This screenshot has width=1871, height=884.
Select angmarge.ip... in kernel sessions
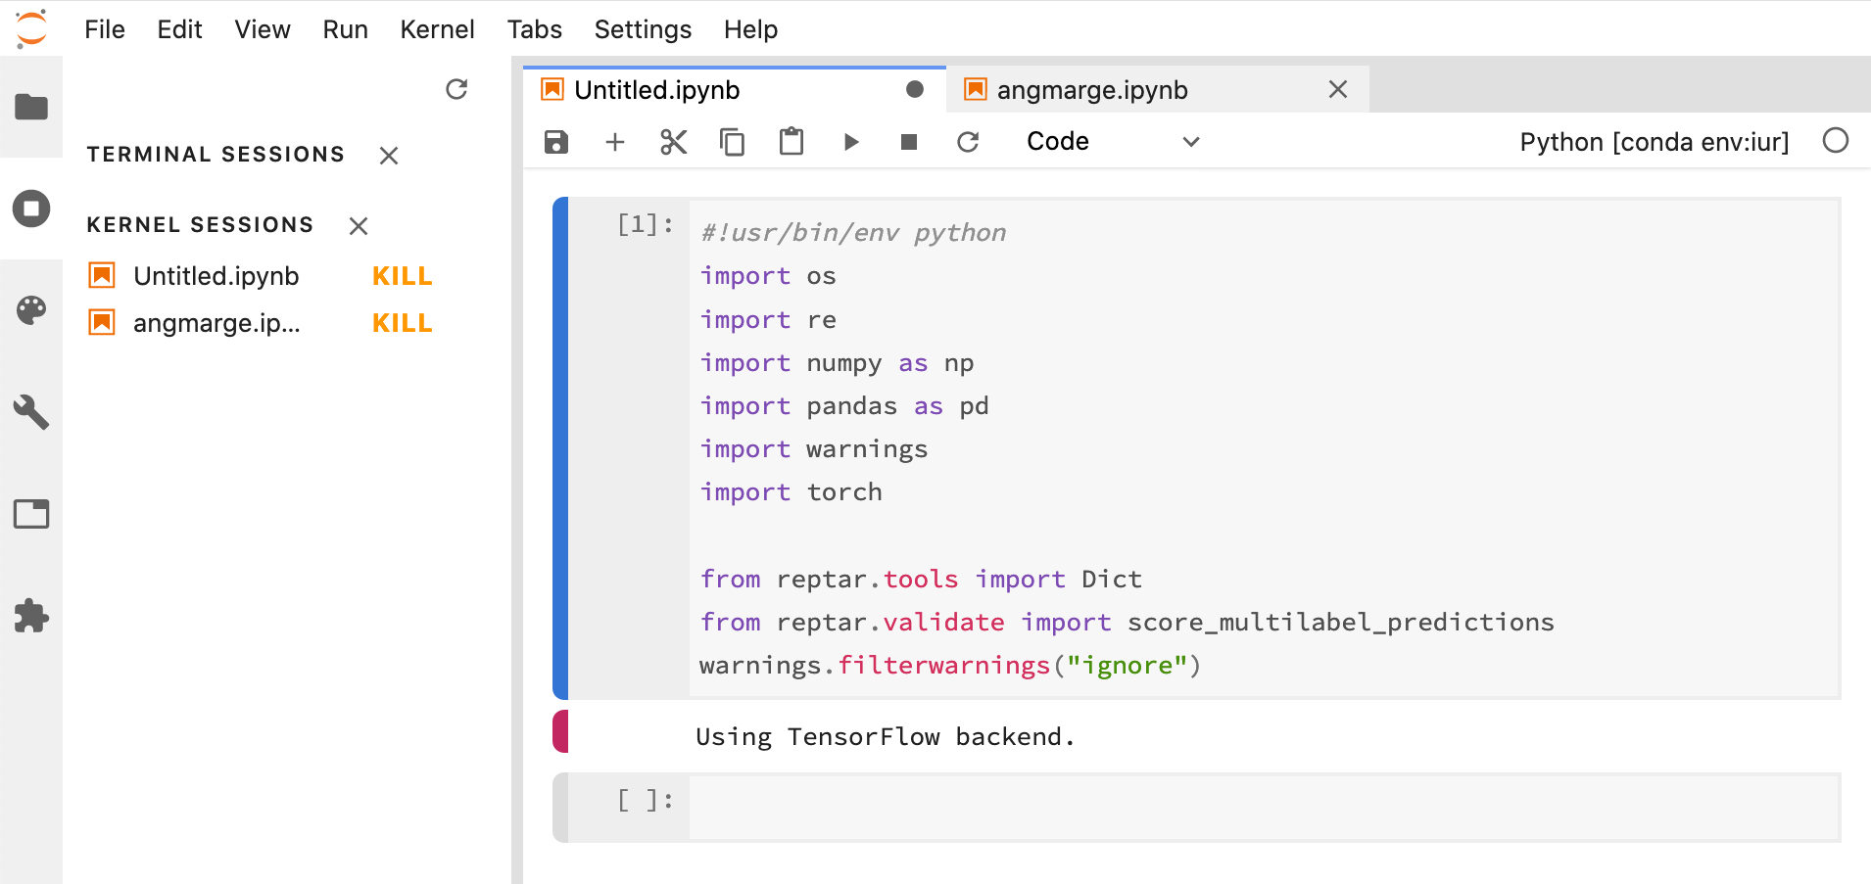216,323
